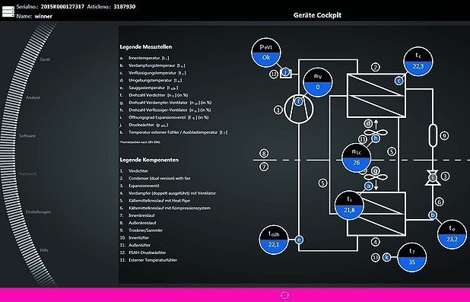Click circled number 6 on the refrigerant line
The image size is (470, 302).
[440, 202]
